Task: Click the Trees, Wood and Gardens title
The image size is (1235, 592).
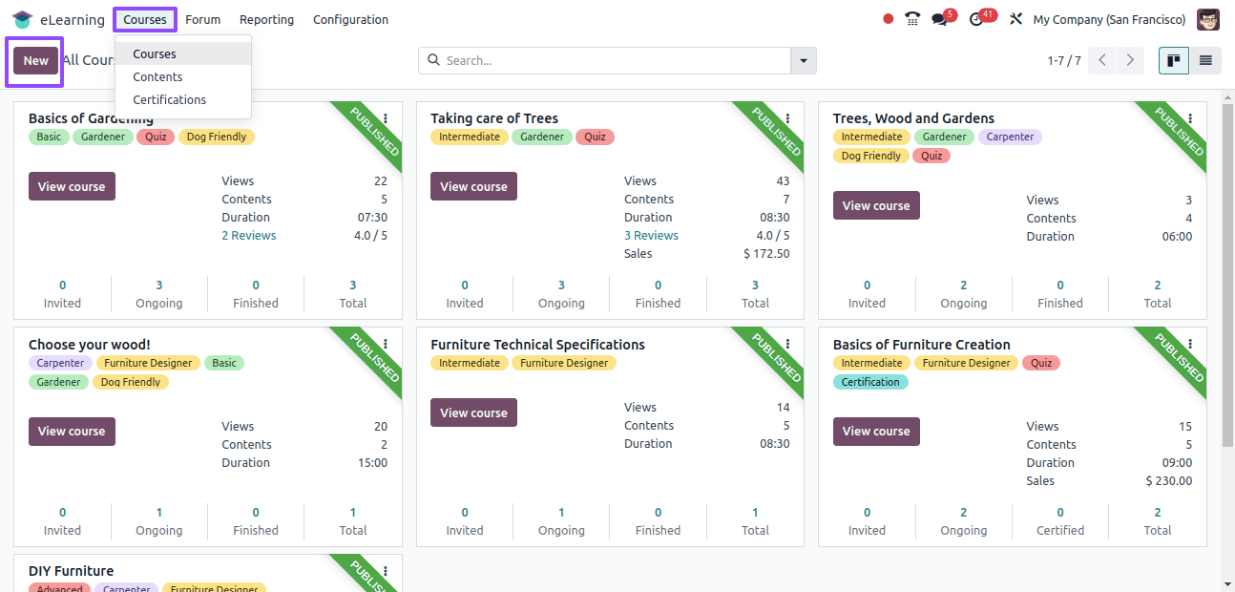Action: [x=913, y=118]
